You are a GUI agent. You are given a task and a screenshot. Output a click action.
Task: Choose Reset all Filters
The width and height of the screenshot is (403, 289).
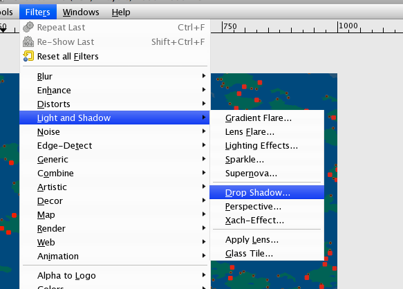pyautogui.click(x=115, y=56)
